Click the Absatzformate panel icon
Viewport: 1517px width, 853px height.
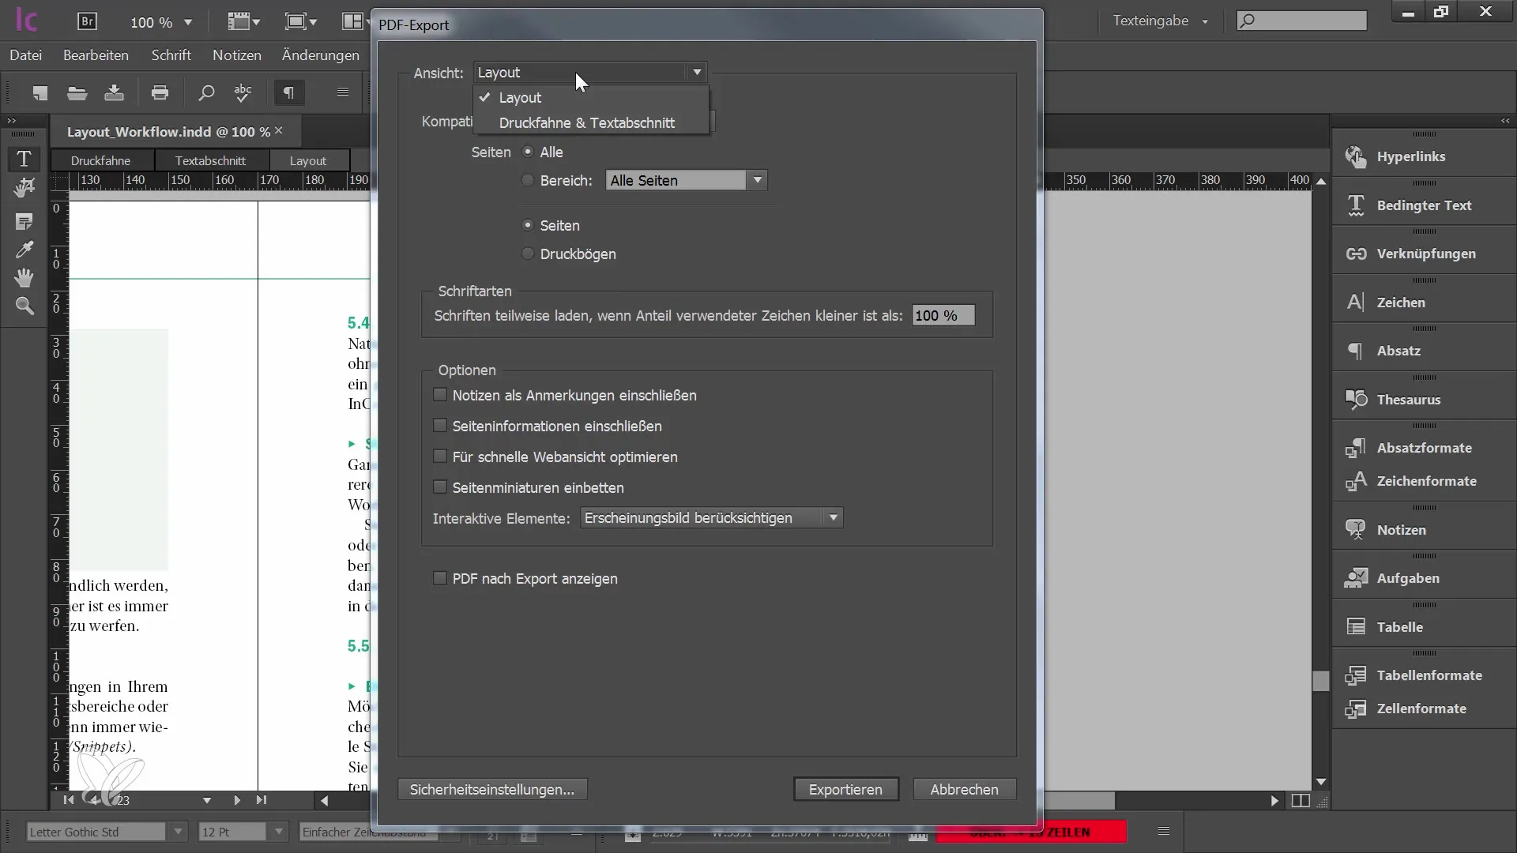[x=1356, y=448]
